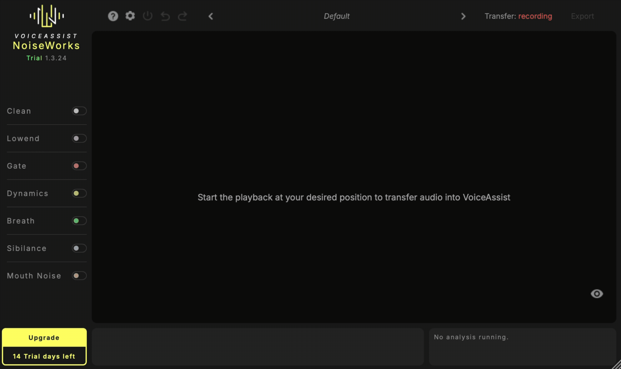Click the undo arrow icon

165,16
